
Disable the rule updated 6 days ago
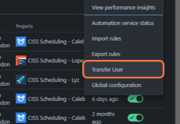[x=135, y=99]
